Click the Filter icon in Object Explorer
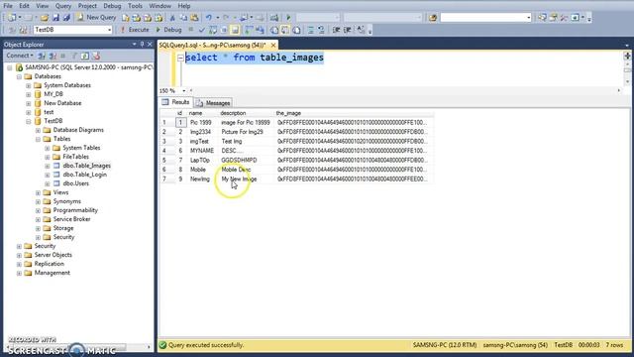Screen dimensions: 634x357 point(74,56)
